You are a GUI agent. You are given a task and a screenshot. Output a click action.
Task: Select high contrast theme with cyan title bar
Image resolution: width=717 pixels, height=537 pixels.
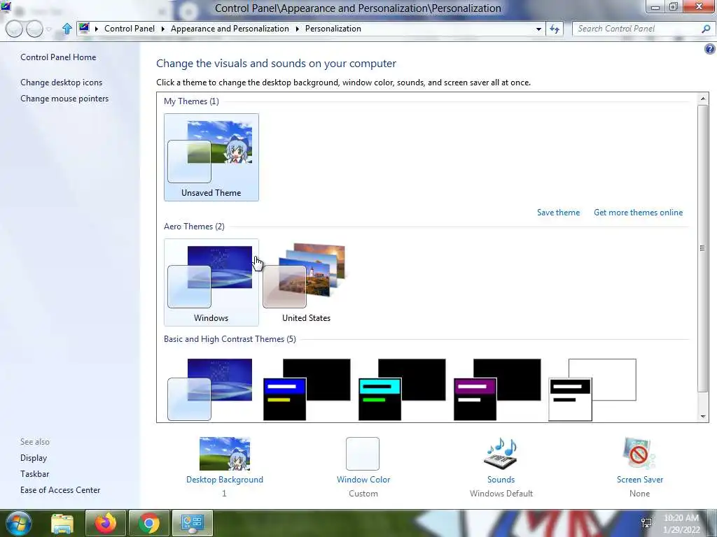tap(402, 389)
